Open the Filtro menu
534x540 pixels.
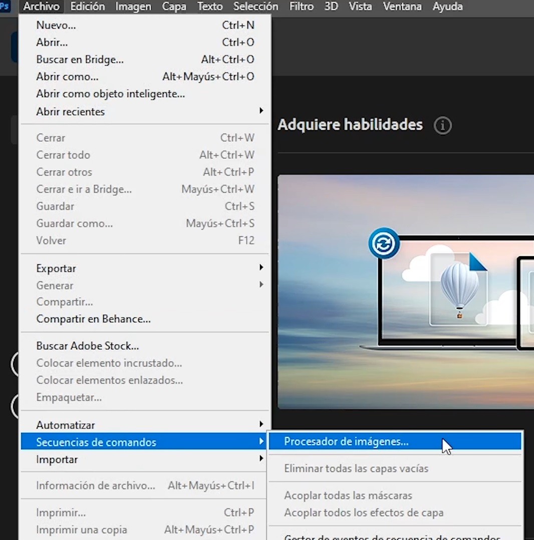pyautogui.click(x=301, y=7)
